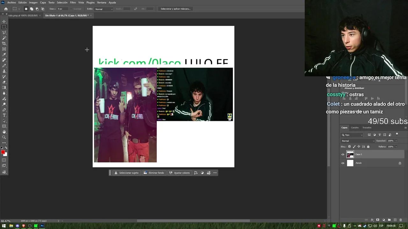Viewport: 408px width, 229px height.
Task: Toggle filter for type layers
Action: tap(380, 135)
